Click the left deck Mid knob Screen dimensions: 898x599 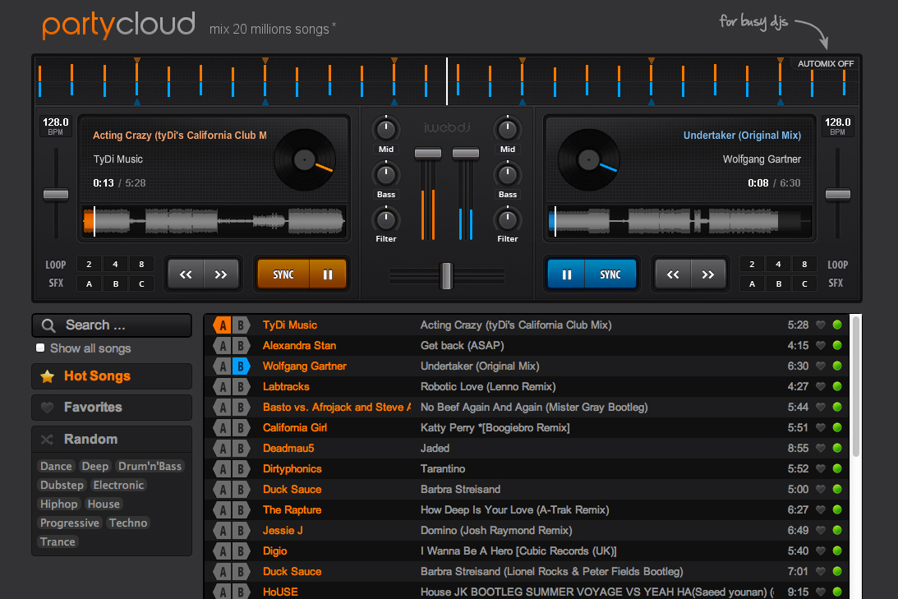point(386,130)
